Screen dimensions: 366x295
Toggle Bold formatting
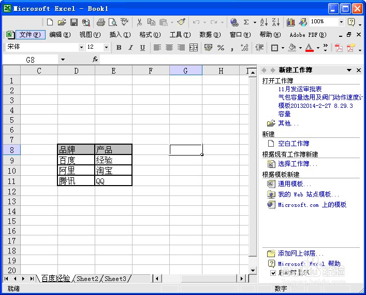click(119, 48)
